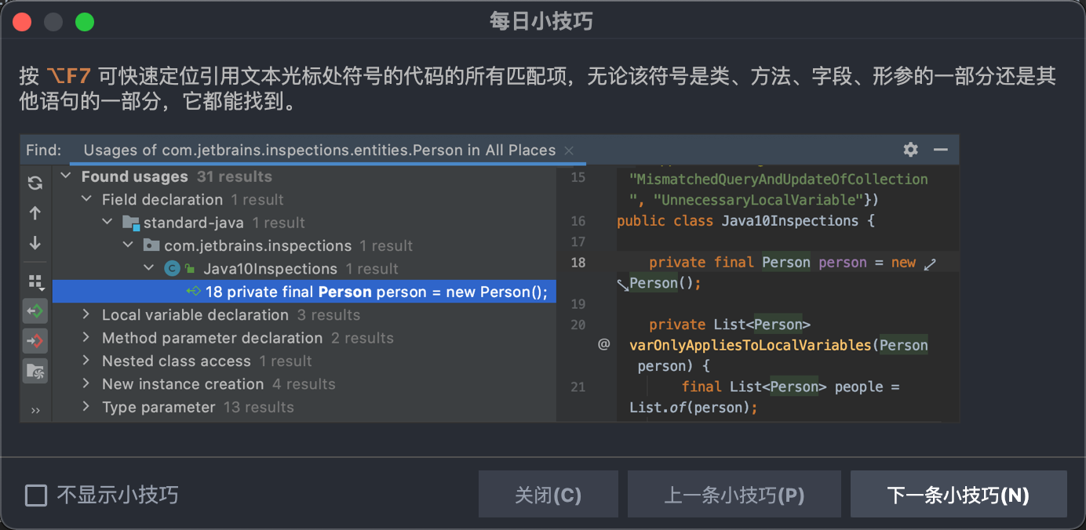
Task: Toggle showing read access usages
Action: (35, 310)
